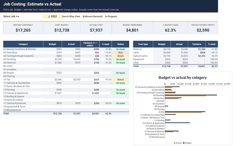This screenshot has width=240, height=146.
Task: Click the Actual legend entry in chart
Action: (x=178, y=143)
